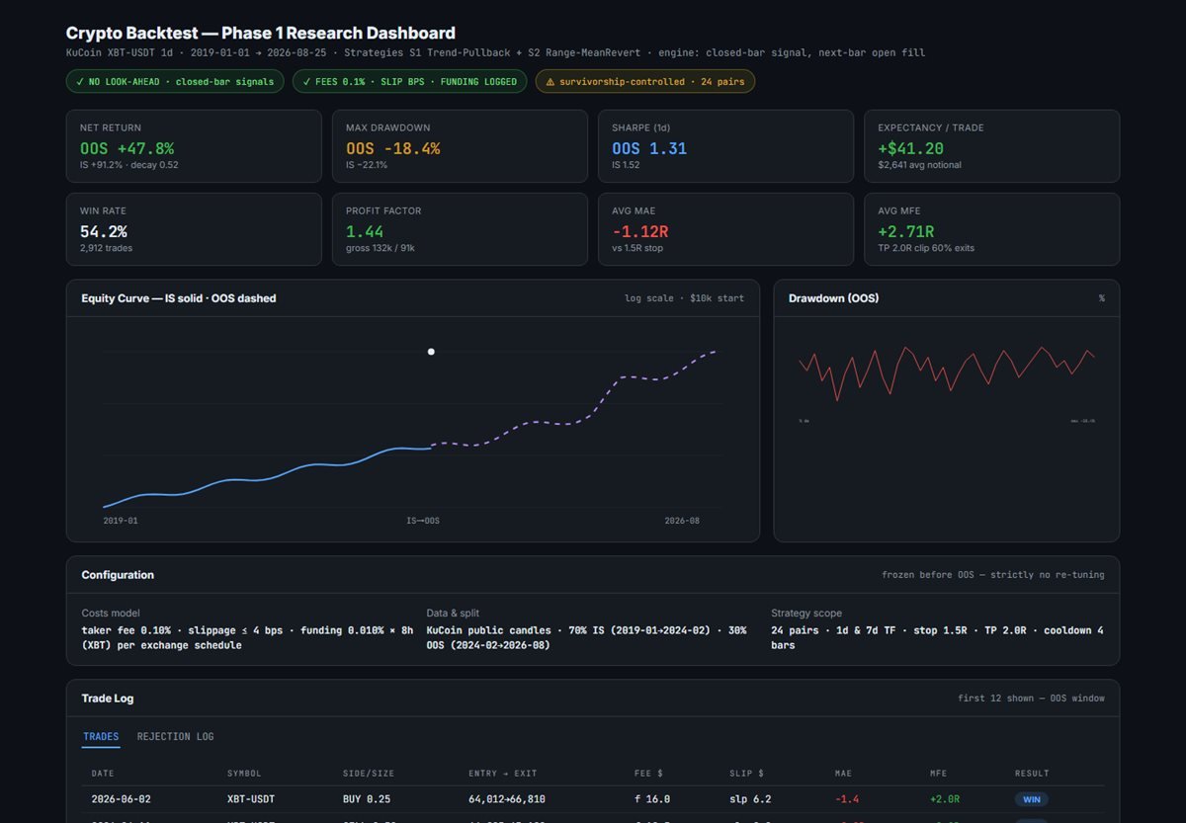Click the 'slp 6.2' slippage cell

(x=750, y=798)
